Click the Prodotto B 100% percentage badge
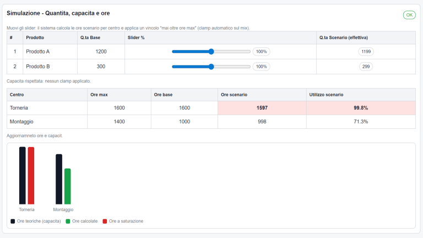This screenshot has width=423, height=238. pos(261,66)
